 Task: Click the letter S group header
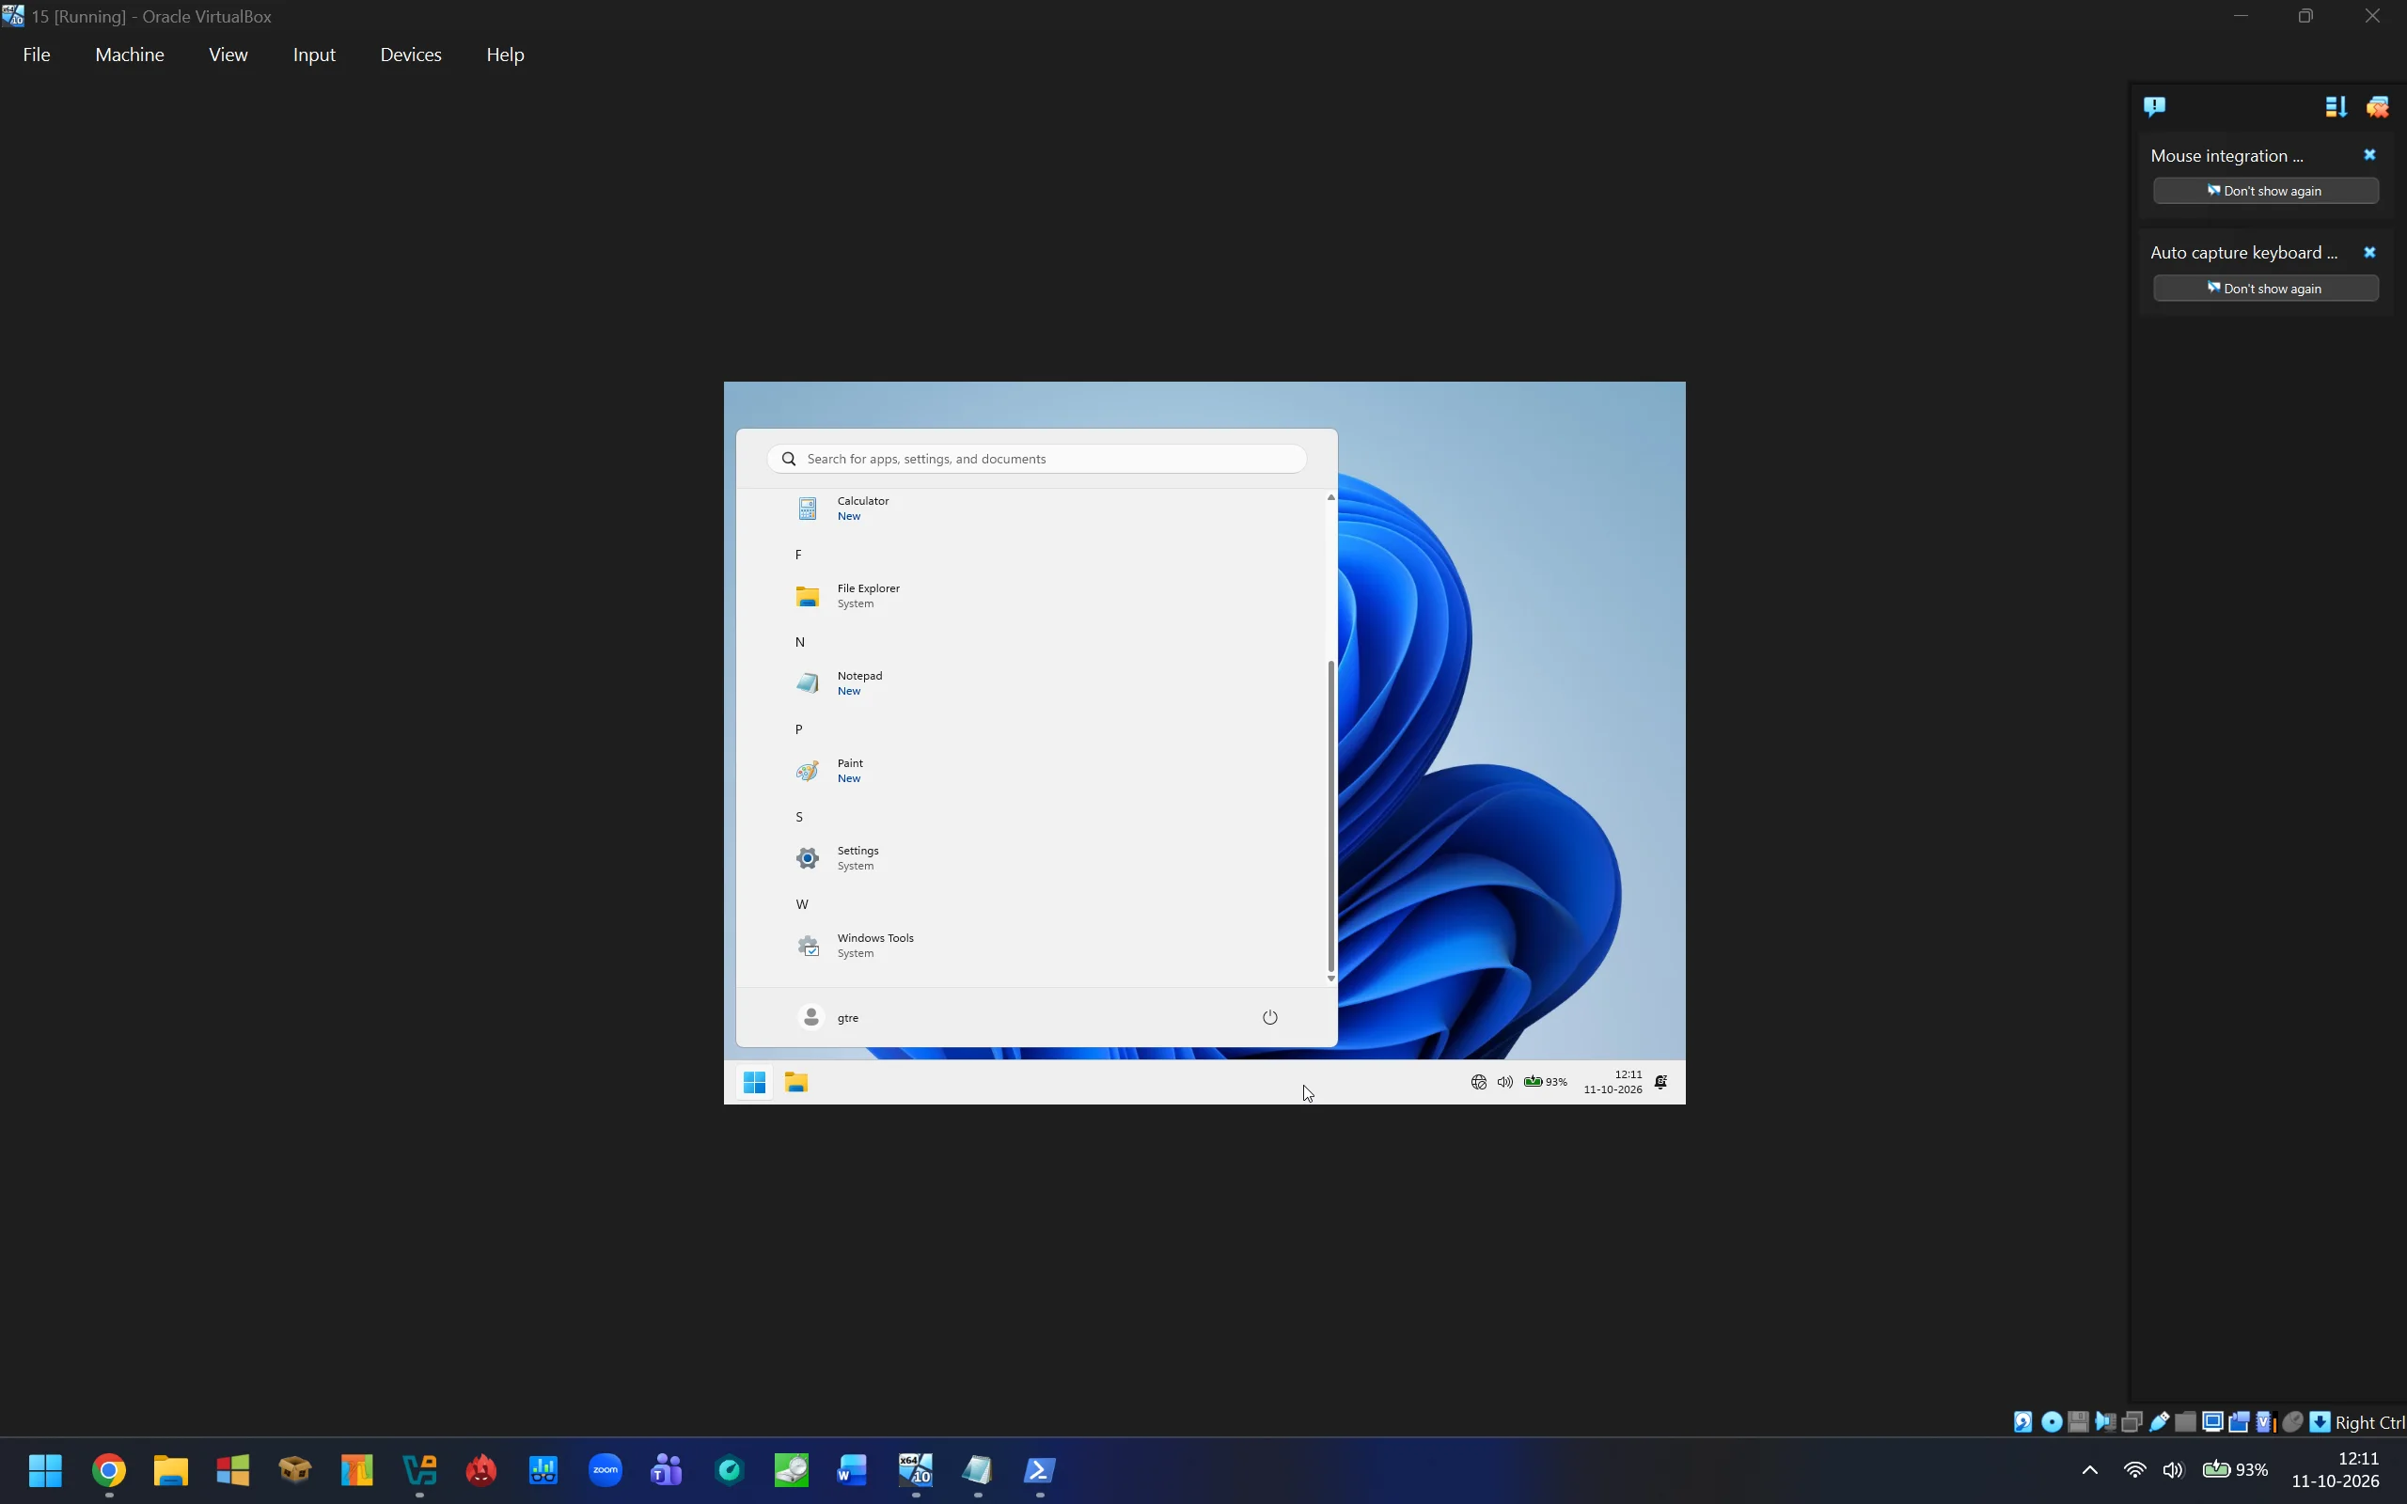(798, 818)
